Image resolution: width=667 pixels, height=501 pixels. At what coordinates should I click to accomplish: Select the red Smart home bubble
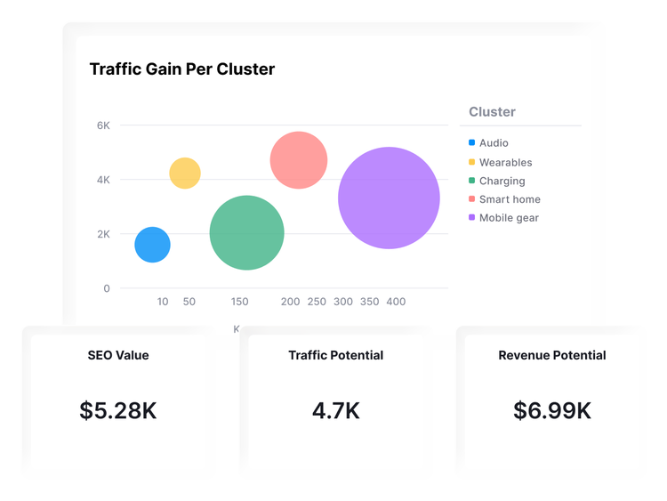299,160
